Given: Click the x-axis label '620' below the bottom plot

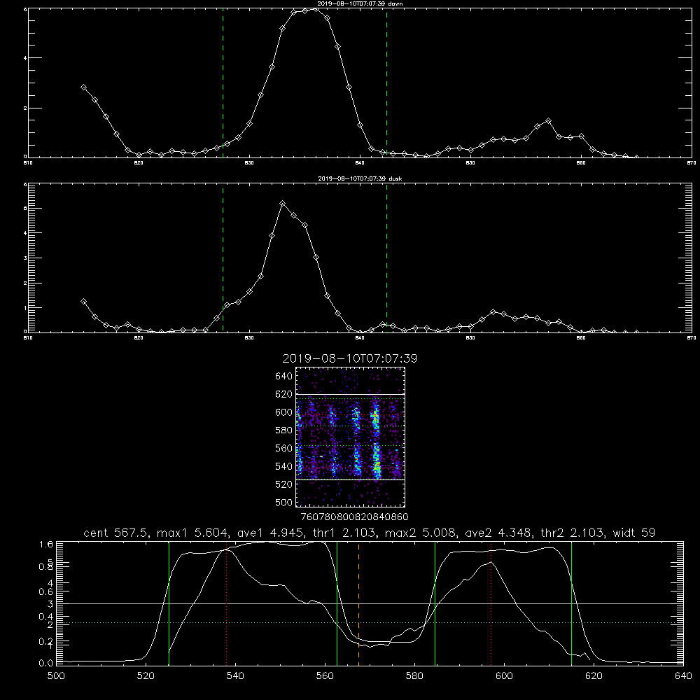Looking at the screenshot, I should (594, 676).
